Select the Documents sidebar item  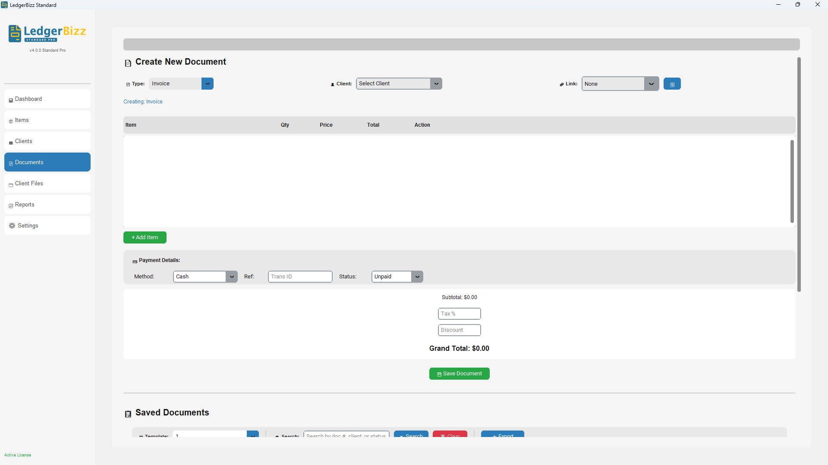[x=47, y=162]
